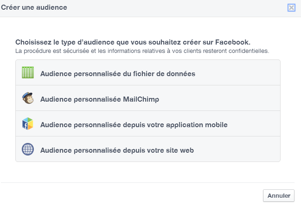301x207 pixels.
Task: Click the word Facebook in the heading
Action: [x=233, y=42]
